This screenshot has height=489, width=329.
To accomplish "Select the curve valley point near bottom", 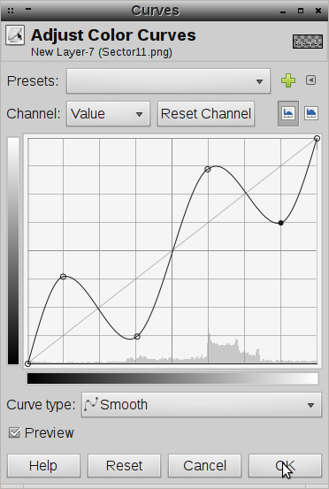I will click(x=137, y=337).
